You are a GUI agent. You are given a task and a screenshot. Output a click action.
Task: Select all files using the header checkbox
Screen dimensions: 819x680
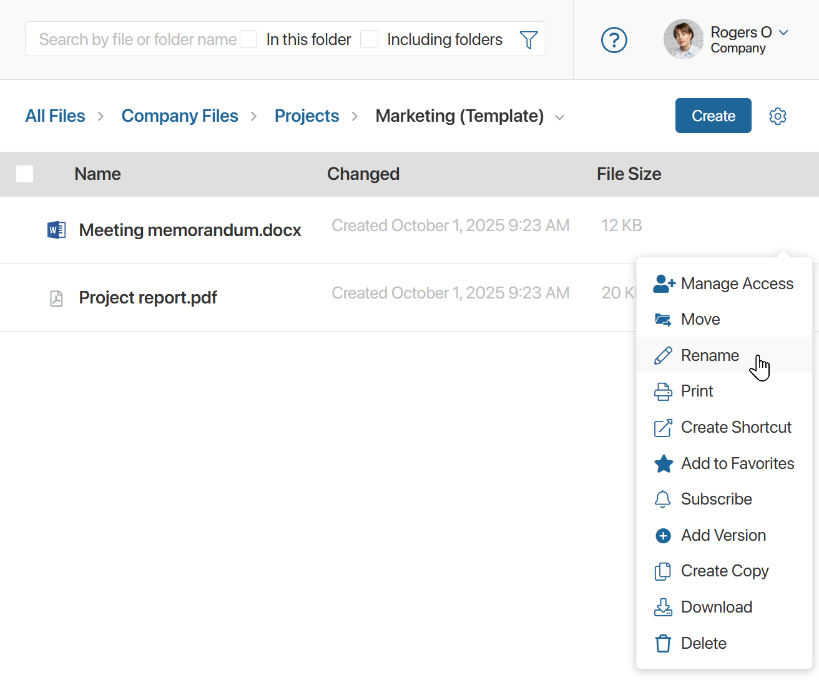(x=24, y=174)
